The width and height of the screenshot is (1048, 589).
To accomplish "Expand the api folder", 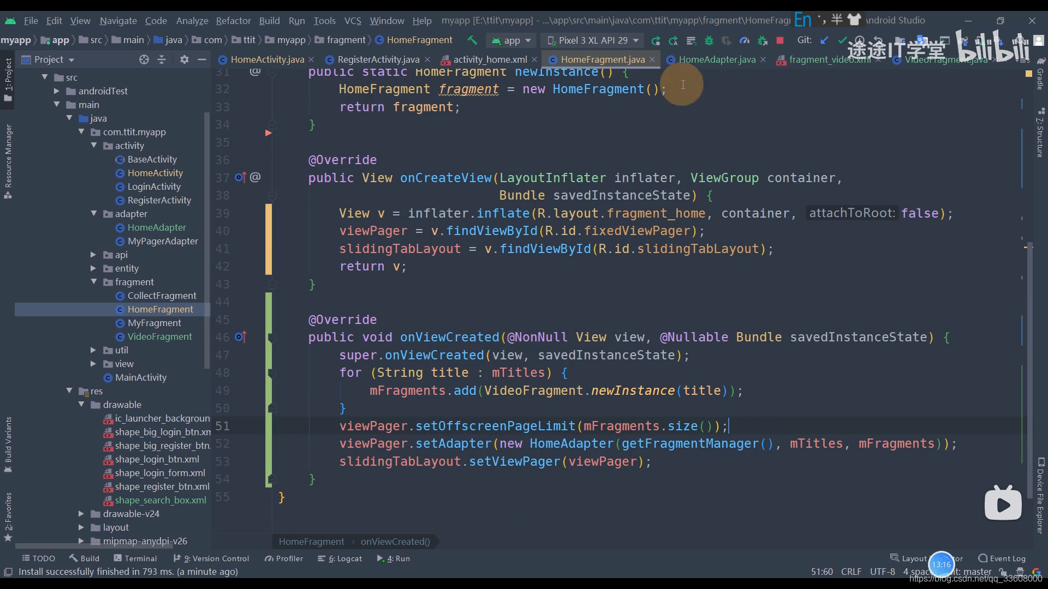I will (x=93, y=255).
